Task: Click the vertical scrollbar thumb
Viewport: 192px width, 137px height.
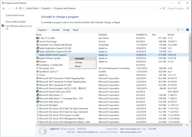Action: (190, 49)
